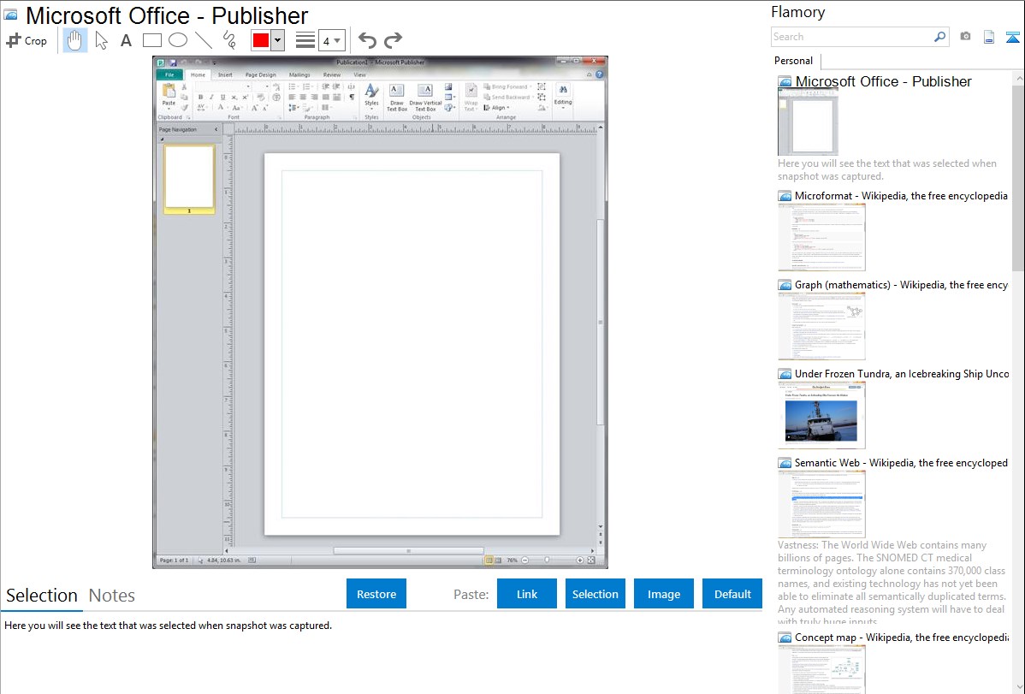Click the icon beside Semantic Web title

[x=785, y=463]
